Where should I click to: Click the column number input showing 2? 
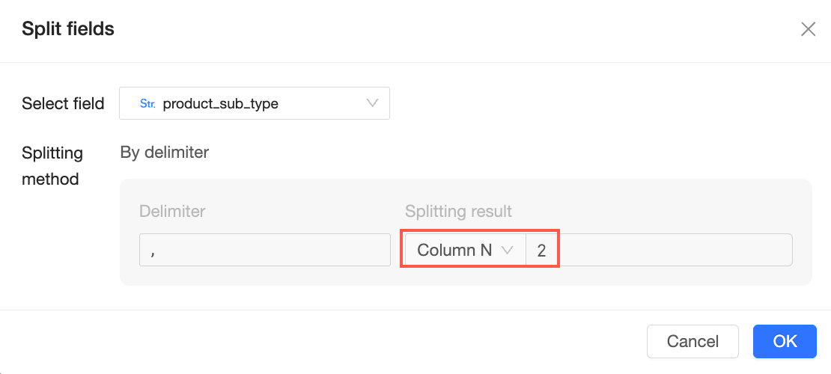(542, 251)
